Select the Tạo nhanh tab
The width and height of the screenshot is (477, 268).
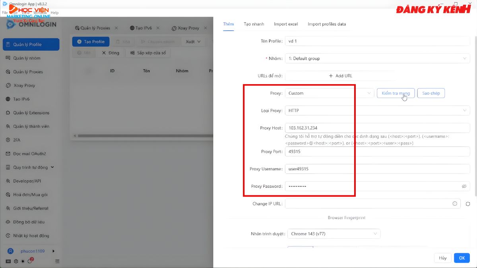(254, 24)
